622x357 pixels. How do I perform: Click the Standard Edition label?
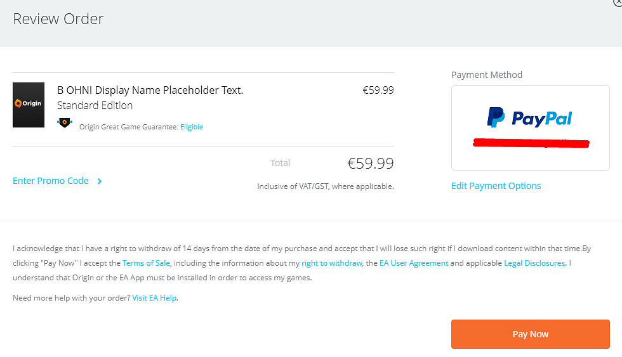tap(95, 105)
